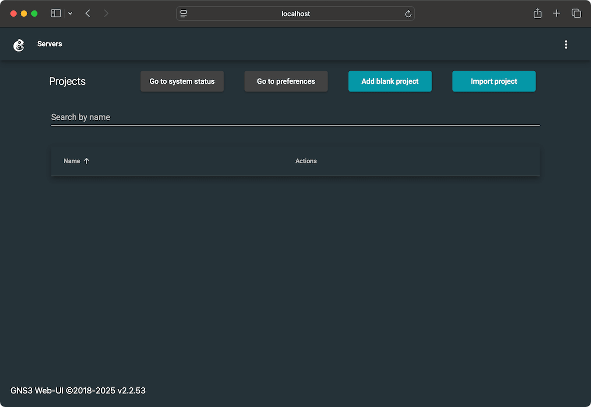Click the GNS3 chameleon logo

pos(19,45)
